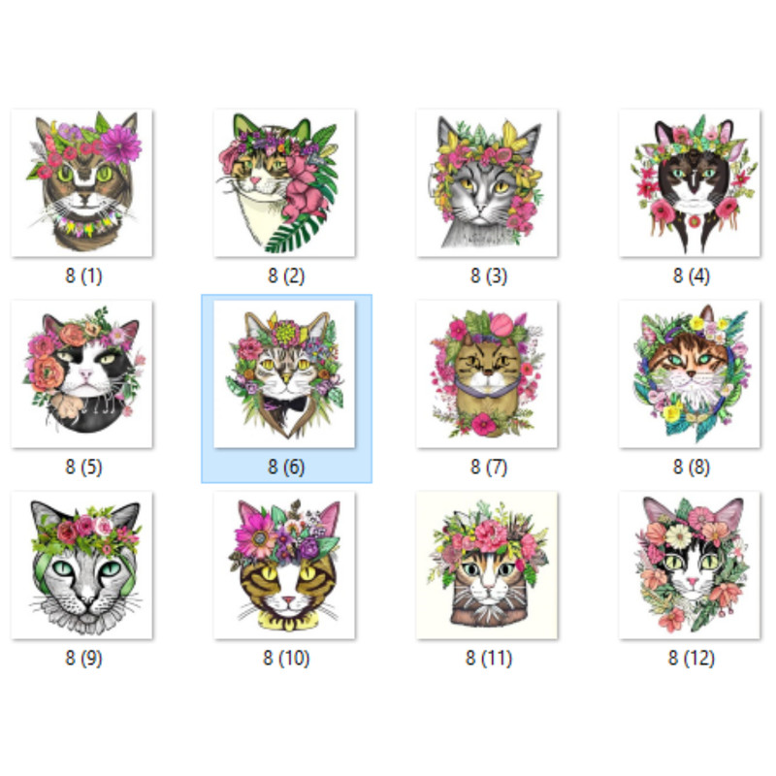
Task: Select the black cat thumbnail 8 (4)
Action: coord(690,182)
